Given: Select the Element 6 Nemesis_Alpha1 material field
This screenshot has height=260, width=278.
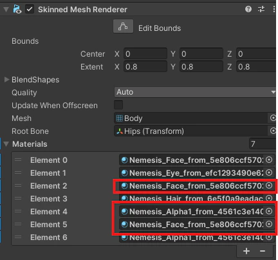Looking at the screenshot, I should coord(192,237).
